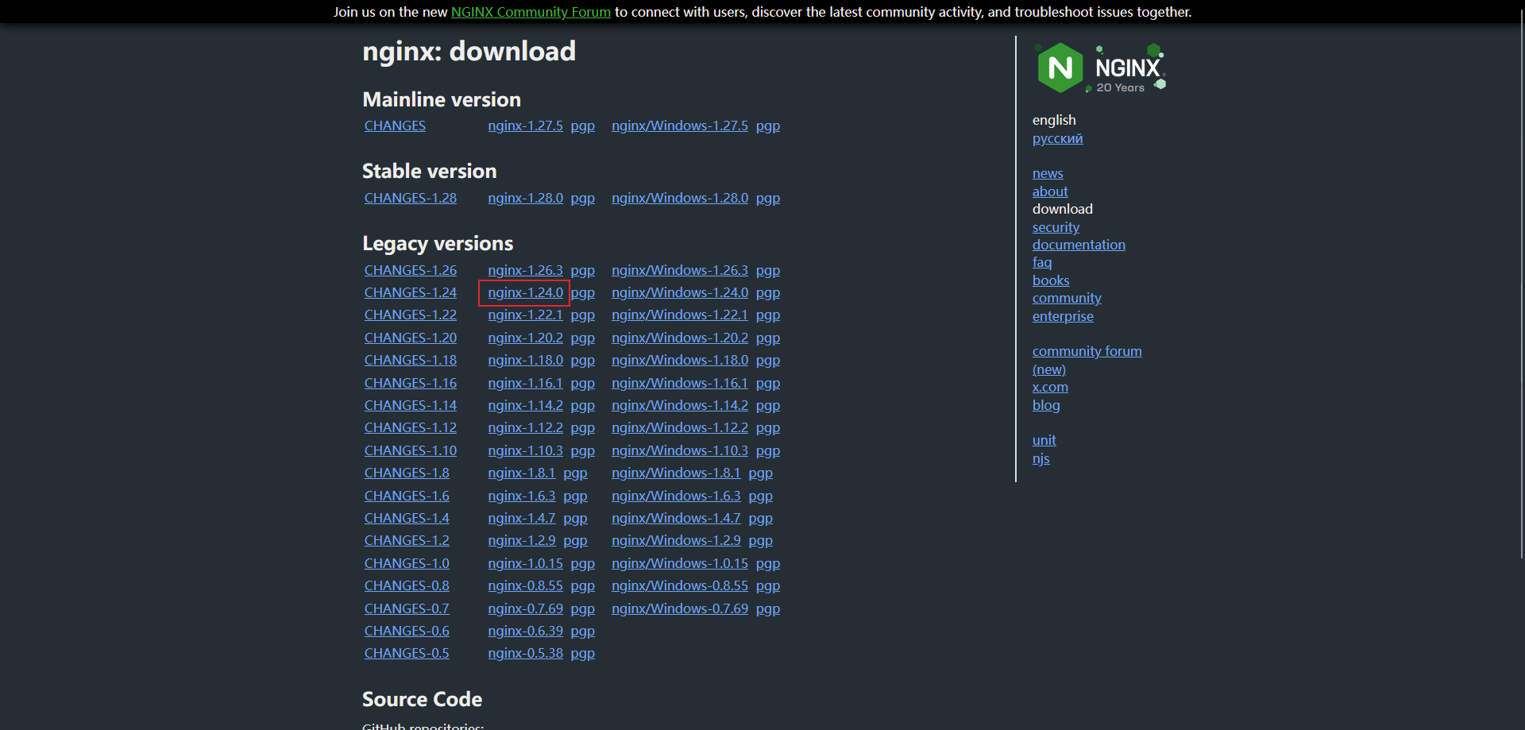Open the security page
The image size is (1525, 730).
pyautogui.click(x=1056, y=227)
